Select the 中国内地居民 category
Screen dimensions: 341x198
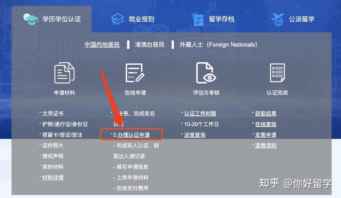102,45
